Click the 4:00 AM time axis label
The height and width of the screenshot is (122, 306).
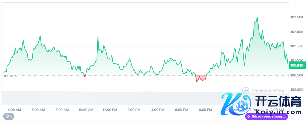pos(14,110)
